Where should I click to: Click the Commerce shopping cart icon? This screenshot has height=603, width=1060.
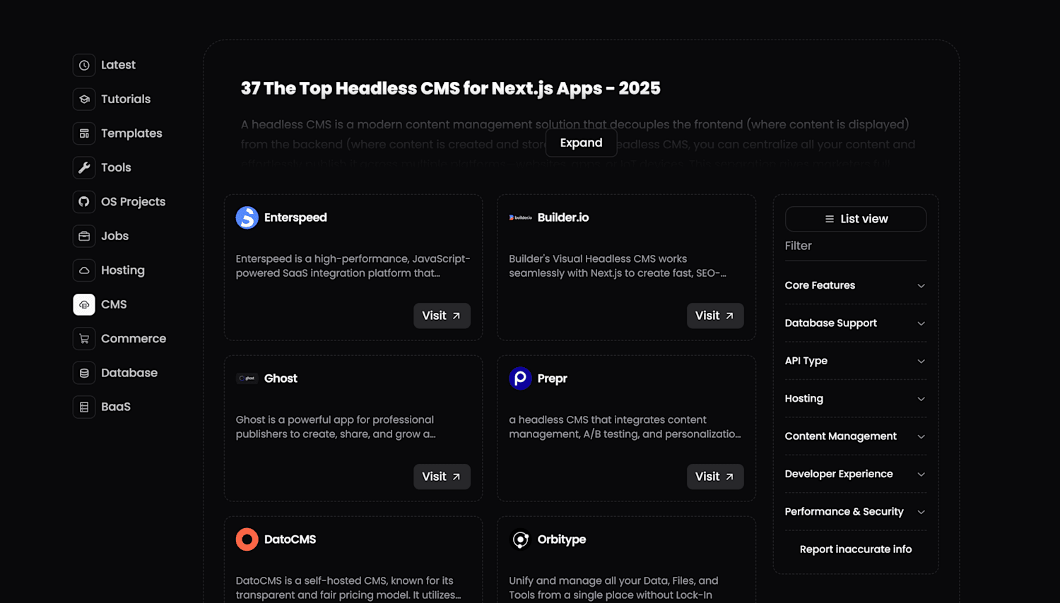point(84,339)
